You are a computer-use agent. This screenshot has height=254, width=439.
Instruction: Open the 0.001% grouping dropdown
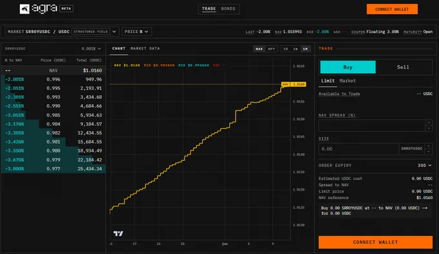[91, 48]
